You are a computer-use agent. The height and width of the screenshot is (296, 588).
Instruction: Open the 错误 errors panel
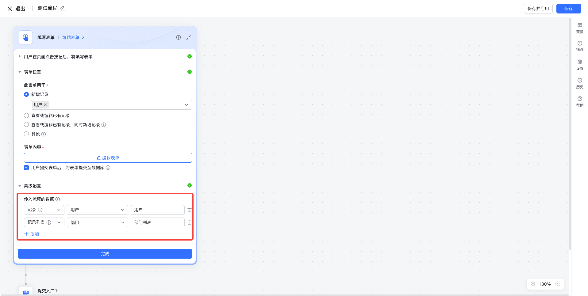click(x=580, y=46)
